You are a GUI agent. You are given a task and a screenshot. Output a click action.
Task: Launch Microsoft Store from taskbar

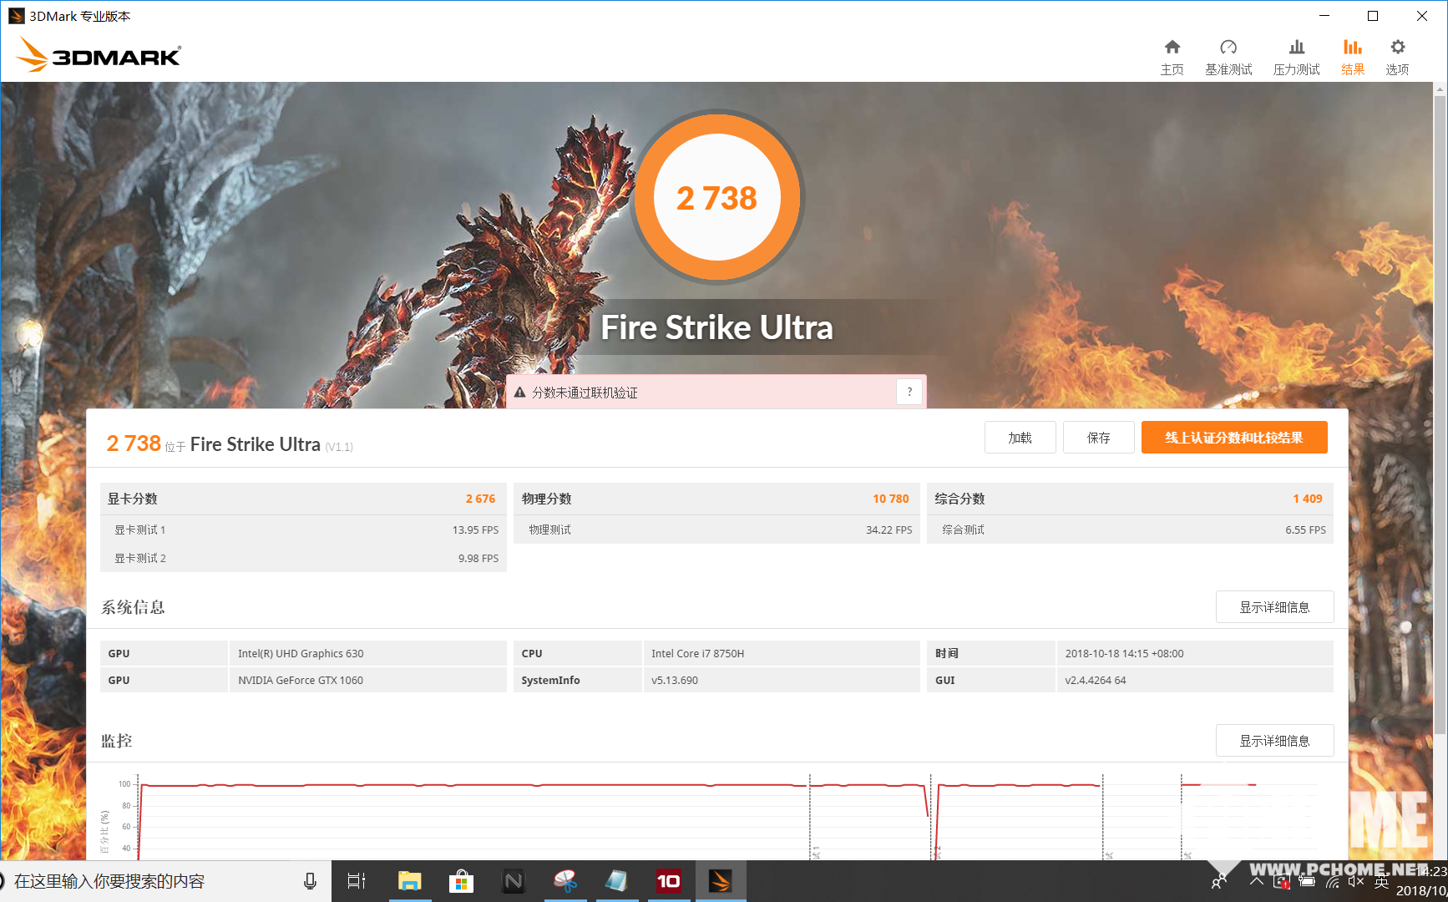[x=461, y=881]
